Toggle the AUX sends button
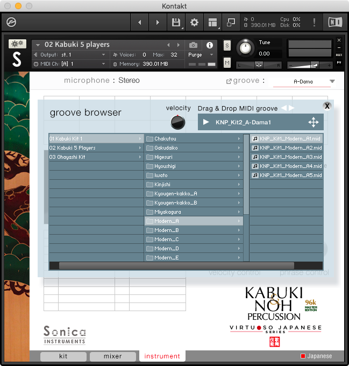 pyautogui.click(x=339, y=55)
